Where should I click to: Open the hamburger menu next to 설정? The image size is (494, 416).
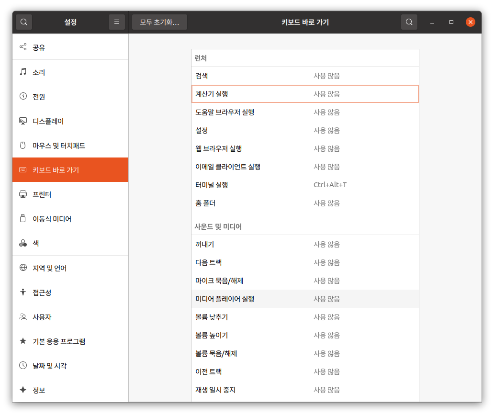(x=117, y=22)
